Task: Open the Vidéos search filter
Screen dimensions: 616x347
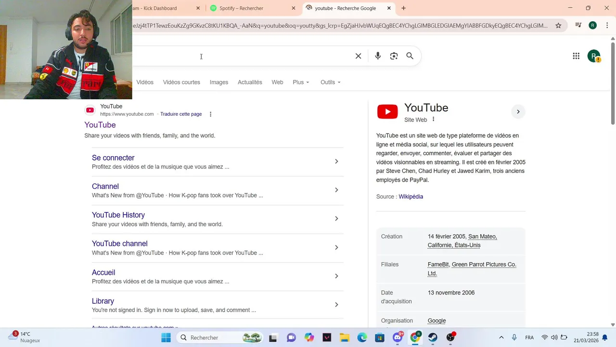Action: (145, 82)
